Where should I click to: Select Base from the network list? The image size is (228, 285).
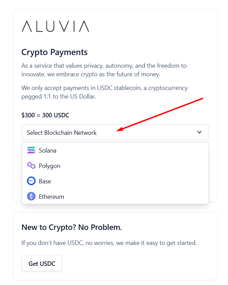pyautogui.click(x=45, y=181)
